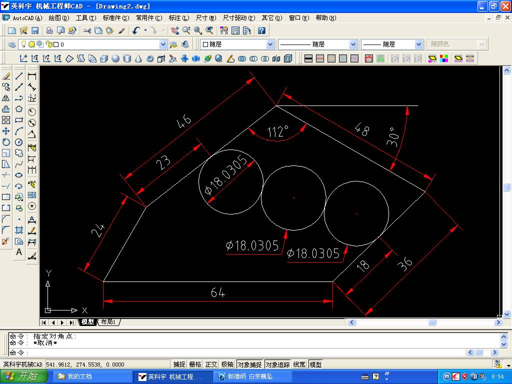Open the 随层 color dropdown
The width and height of the screenshot is (512, 384).
point(270,44)
